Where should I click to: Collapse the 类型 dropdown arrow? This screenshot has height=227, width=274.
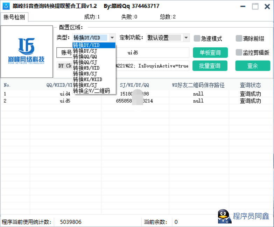(x=112, y=38)
